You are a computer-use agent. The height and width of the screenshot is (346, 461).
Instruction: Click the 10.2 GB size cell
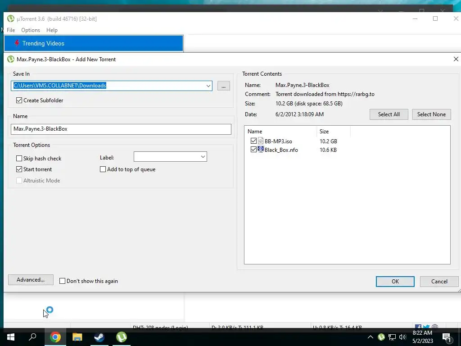[328, 141]
